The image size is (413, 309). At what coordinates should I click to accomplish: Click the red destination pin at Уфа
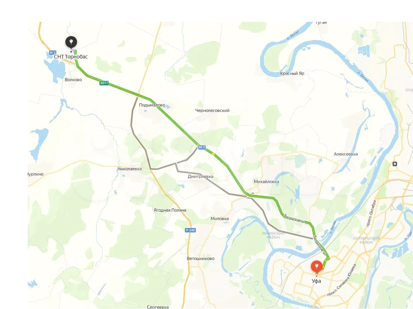click(x=317, y=267)
